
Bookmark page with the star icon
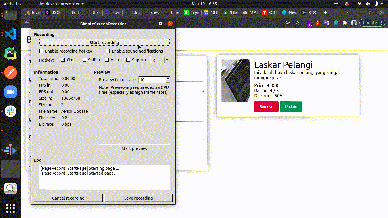[x=297, y=23]
